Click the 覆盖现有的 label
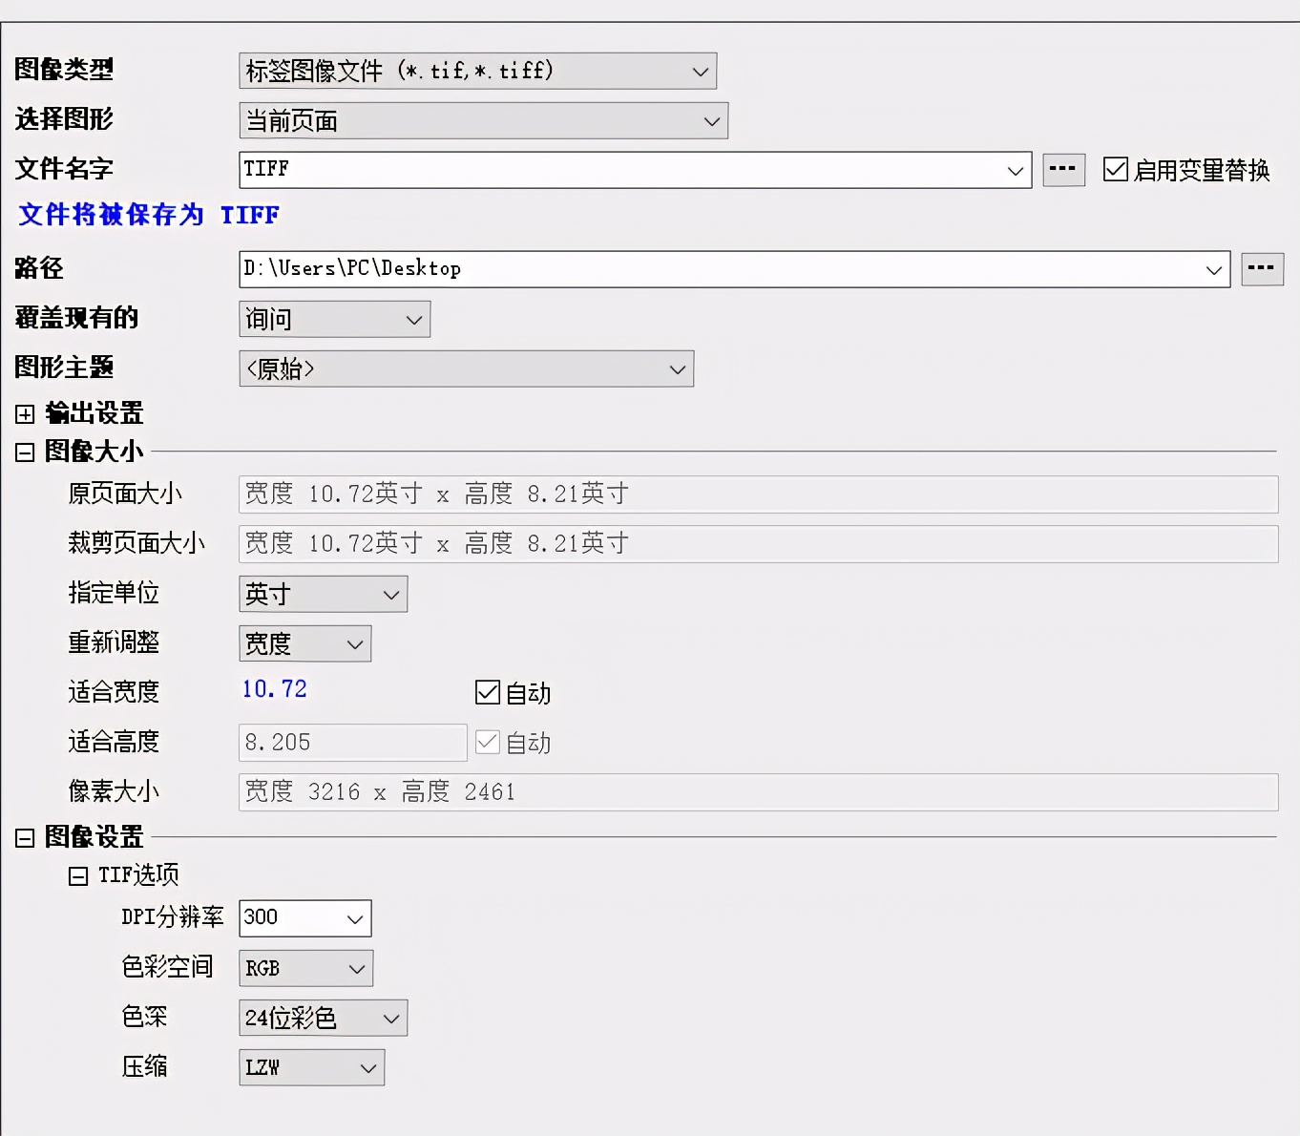This screenshot has width=1300, height=1136. point(76,318)
